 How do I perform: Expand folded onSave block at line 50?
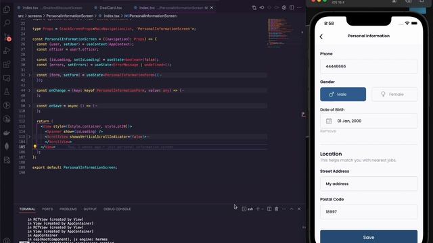pos(30,106)
